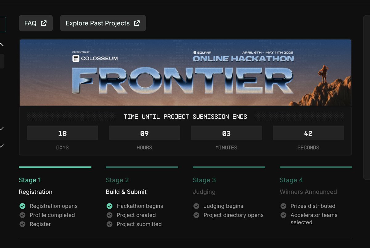
Task: Click 'Judging begins' text
Action: pyautogui.click(x=223, y=206)
